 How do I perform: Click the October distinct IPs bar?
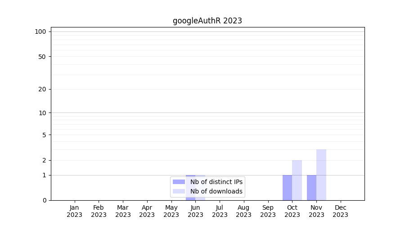(287, 188)
